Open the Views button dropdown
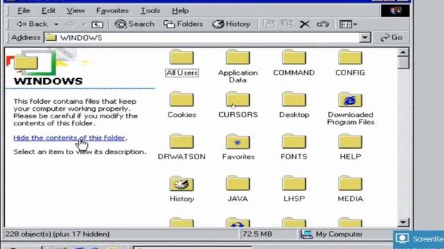 pos(355,25)
